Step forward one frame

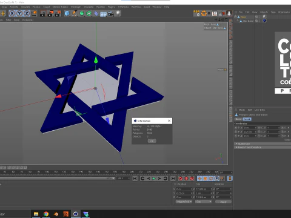[x=159, y=179]
